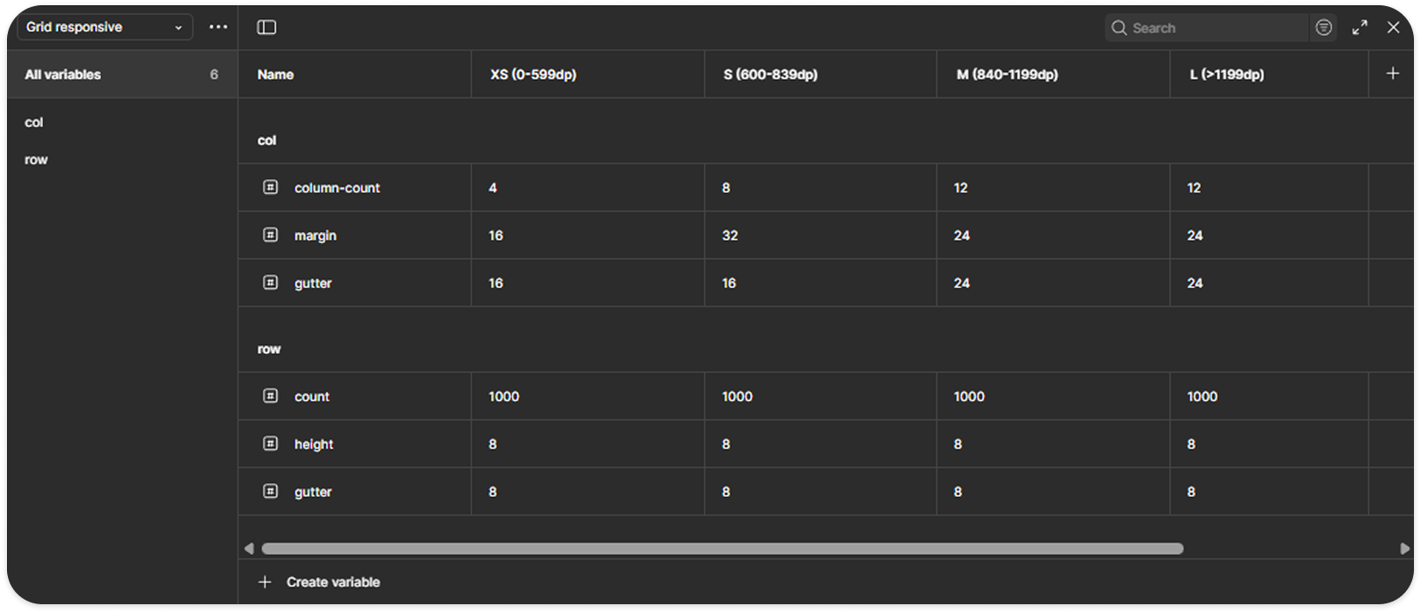Select All variables in the sidebar

coord(62,74)
